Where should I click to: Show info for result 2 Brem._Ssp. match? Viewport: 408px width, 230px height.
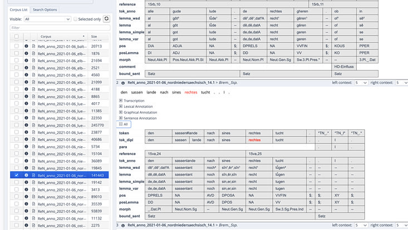point(123,83)
